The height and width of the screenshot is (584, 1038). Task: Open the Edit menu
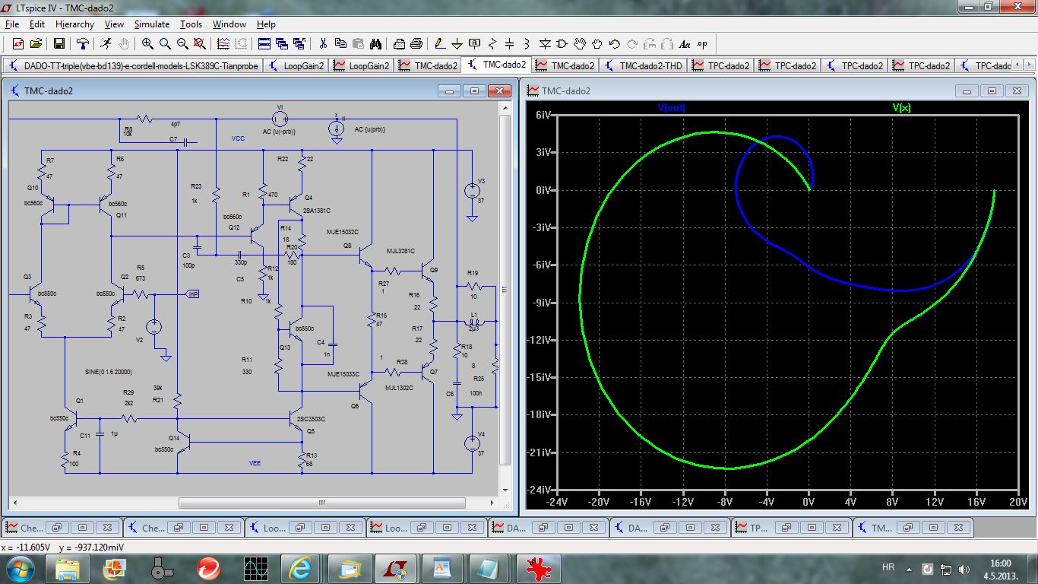[x=37, y=24]
